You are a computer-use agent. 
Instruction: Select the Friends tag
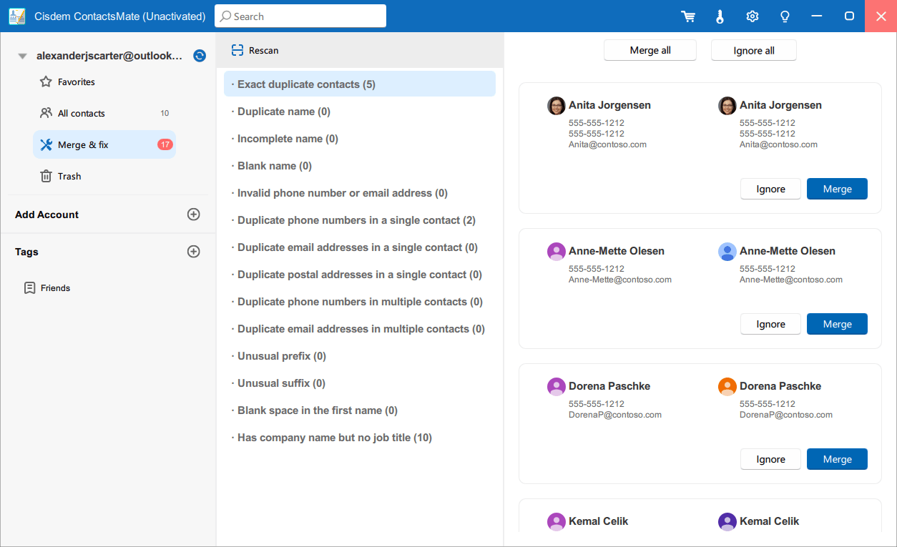[x=55, y=288]
